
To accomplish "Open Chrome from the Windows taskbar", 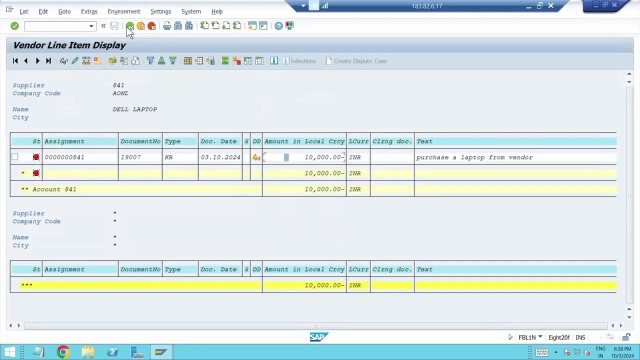I will pyautogui.click(x=63, y=352).
